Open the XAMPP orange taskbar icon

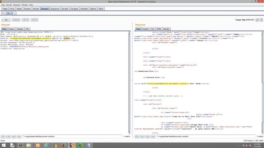click(38, 145)
